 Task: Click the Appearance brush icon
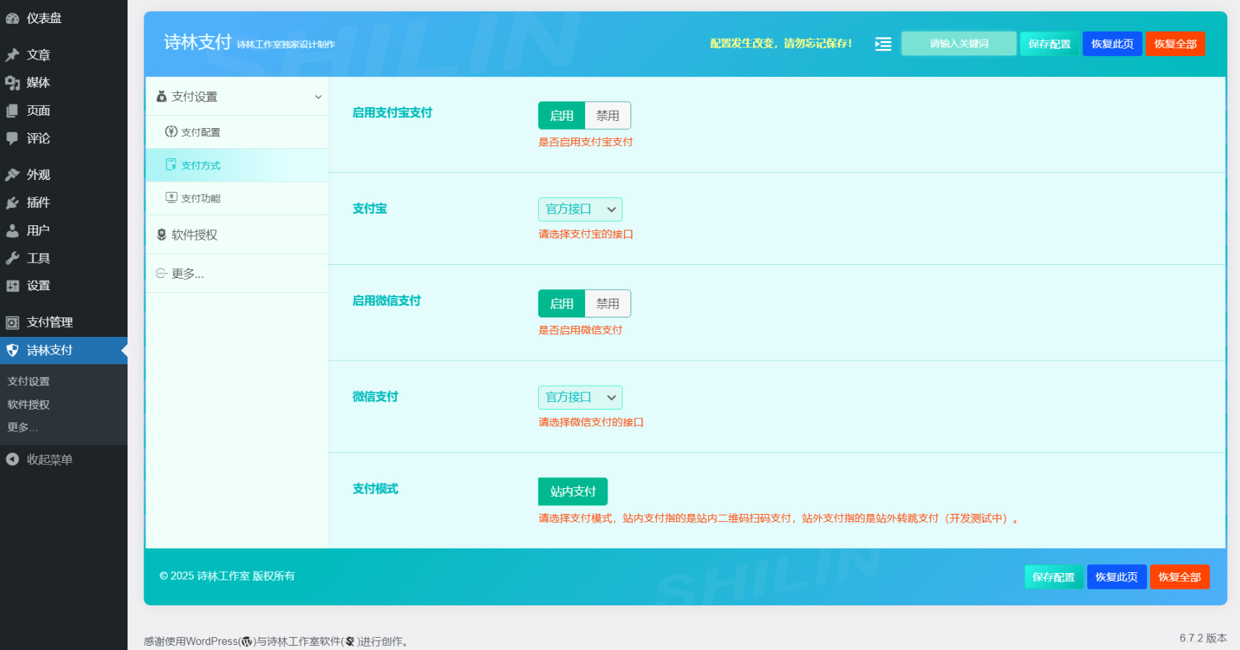tap(12, 175)
